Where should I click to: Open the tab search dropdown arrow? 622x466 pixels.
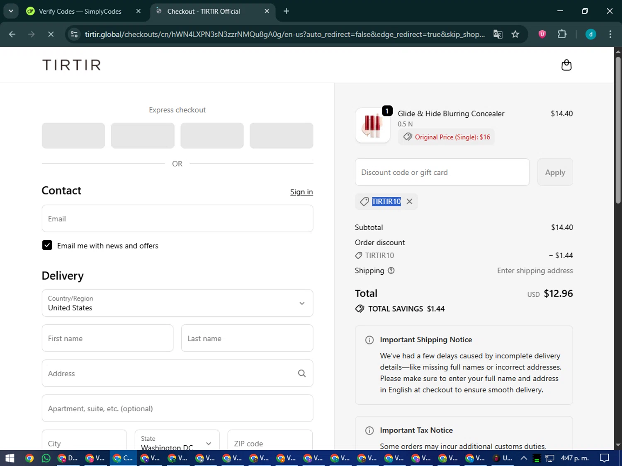[x=11, y=11]
